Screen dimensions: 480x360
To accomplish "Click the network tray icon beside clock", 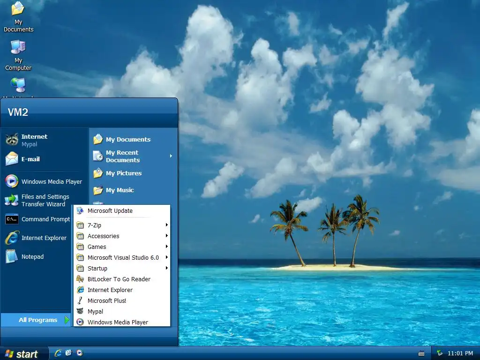I will pyautogui.click(x=440, y=353).
